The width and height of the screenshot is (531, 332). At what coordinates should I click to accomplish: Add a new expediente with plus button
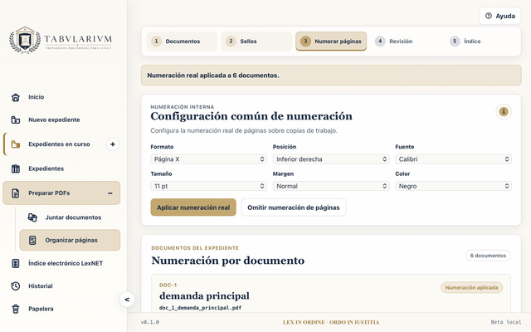(x=113, y=144)
